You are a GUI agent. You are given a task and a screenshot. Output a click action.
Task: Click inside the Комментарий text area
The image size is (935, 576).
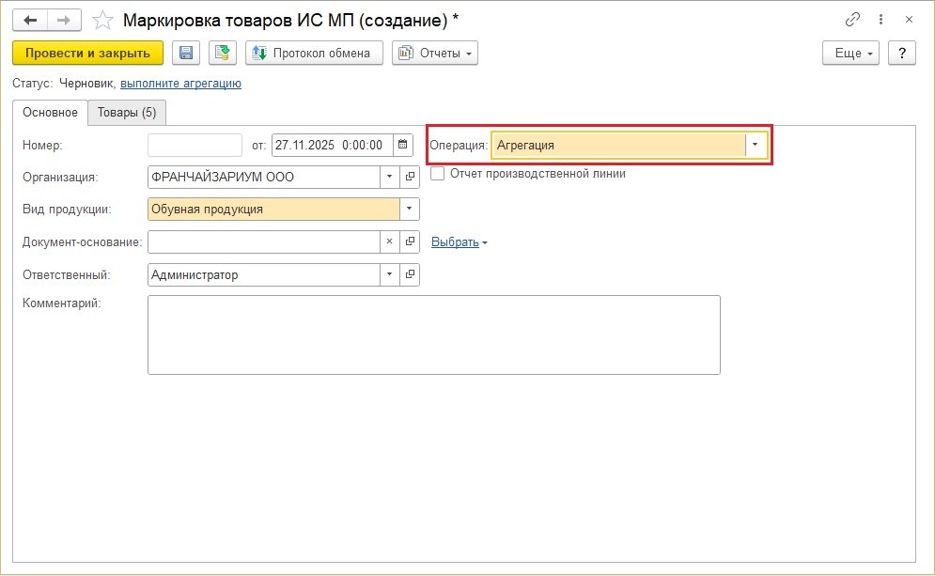click(x=433, y=335)
